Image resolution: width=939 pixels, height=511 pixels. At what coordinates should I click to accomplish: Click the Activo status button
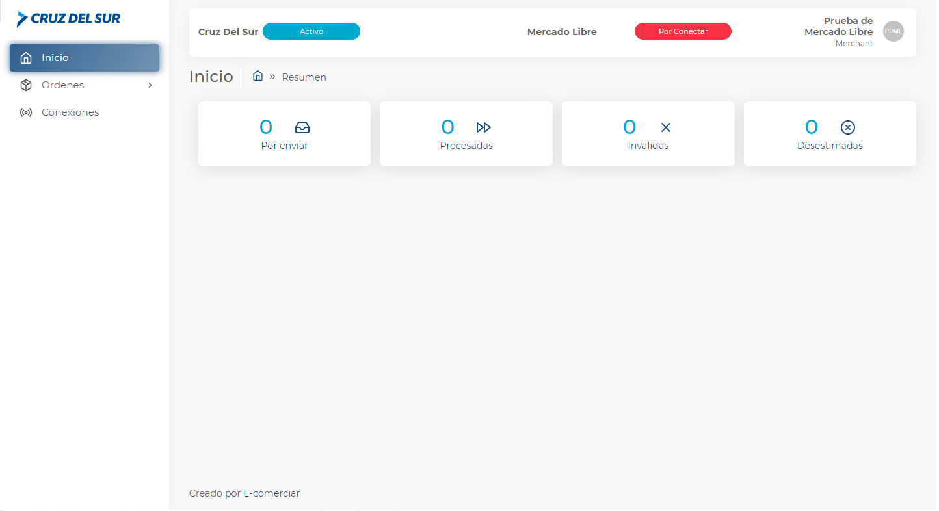tap(311, 31)
